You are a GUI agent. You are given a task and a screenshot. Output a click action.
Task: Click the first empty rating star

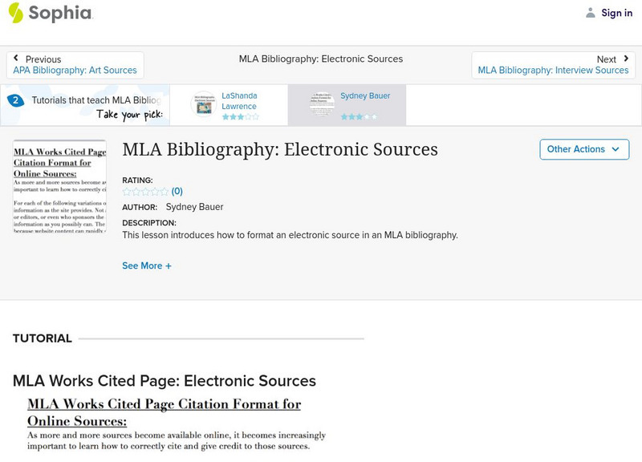125,191
